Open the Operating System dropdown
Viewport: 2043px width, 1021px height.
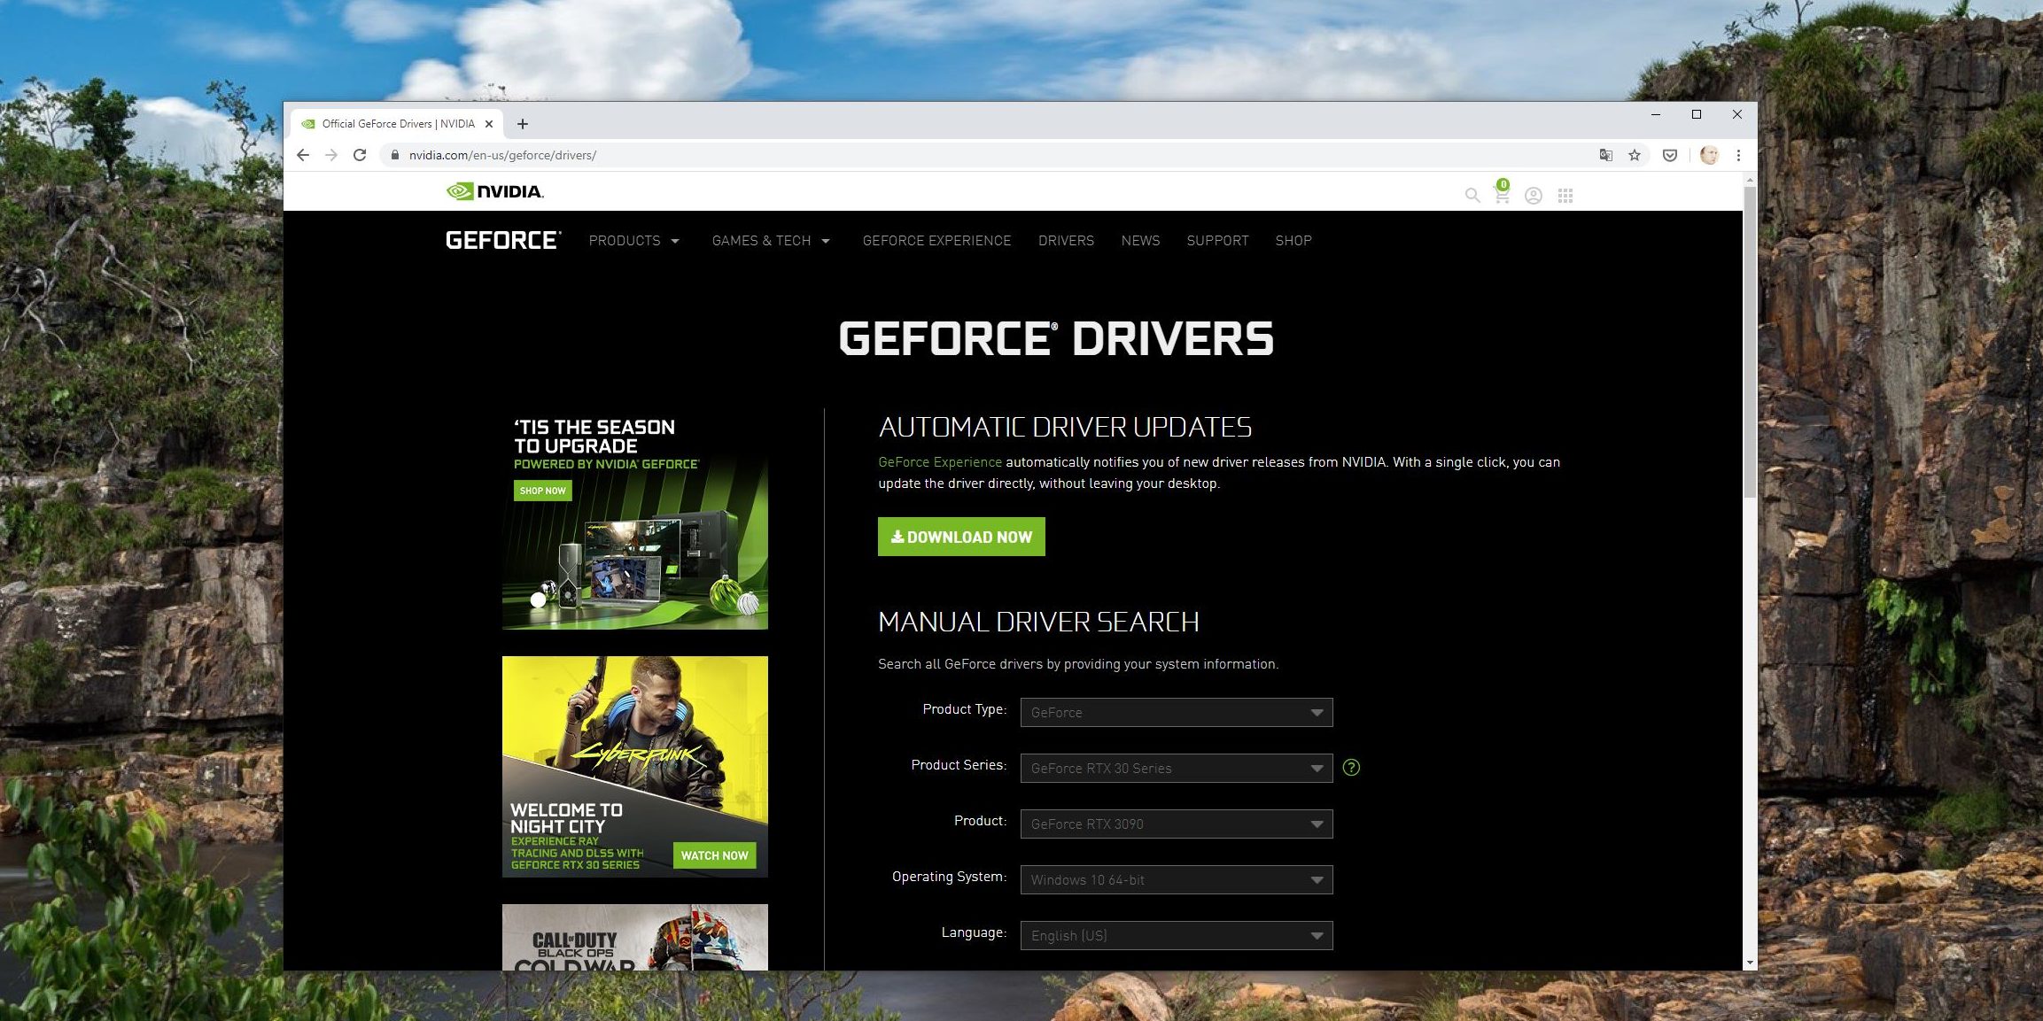click(x=1176, y=880)
